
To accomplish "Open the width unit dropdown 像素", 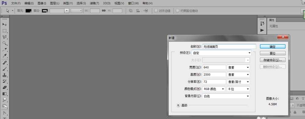I will coord(239,67).
